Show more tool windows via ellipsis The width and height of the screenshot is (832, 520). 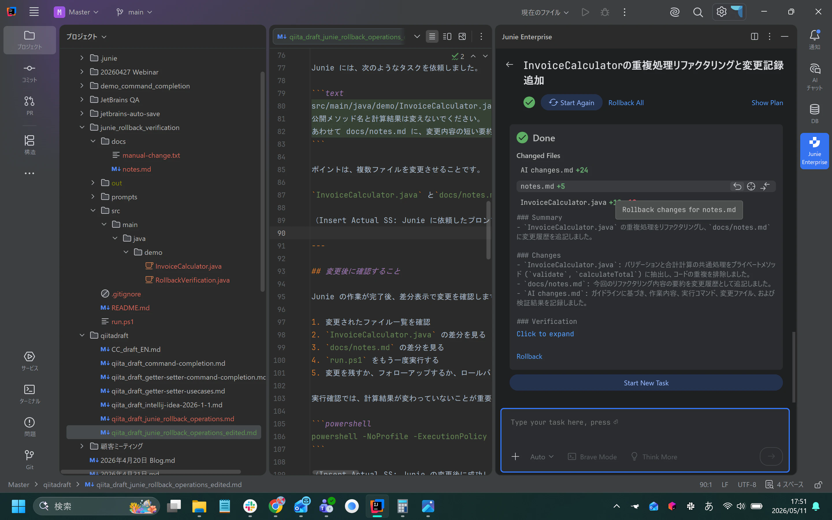pos(29,173)
